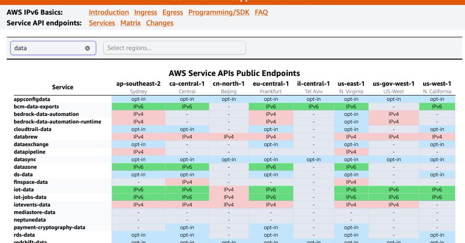Image resolution: width=465 pixels, height=243 pixels.
Task: Select the mediastore-data service label
Action: 34,212
